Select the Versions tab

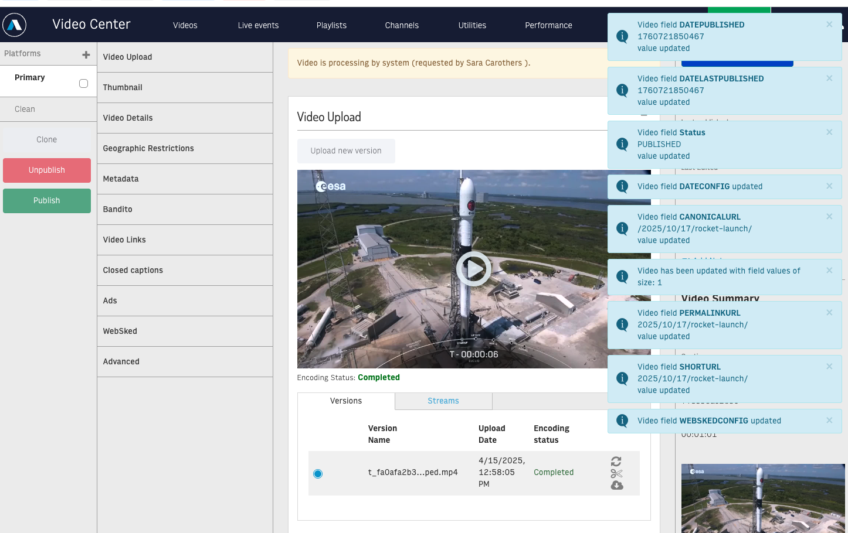coord(346,401)
